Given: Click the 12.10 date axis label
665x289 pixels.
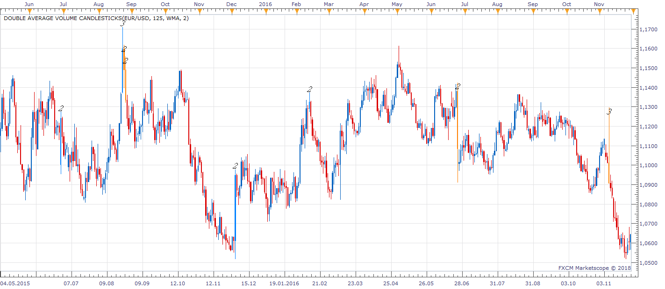Looking at the screenshot, I should click(x=178, y=283).
